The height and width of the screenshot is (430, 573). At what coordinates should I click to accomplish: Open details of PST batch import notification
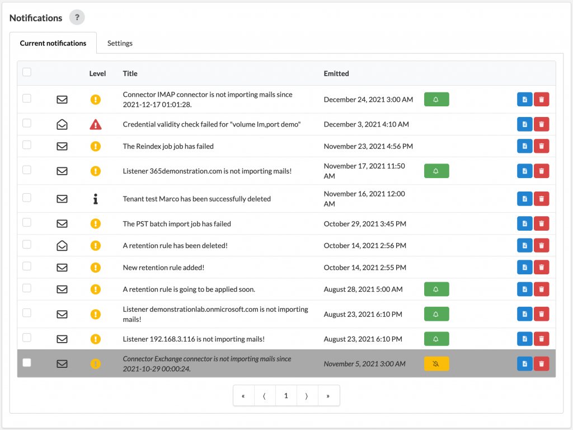[524, 224]
